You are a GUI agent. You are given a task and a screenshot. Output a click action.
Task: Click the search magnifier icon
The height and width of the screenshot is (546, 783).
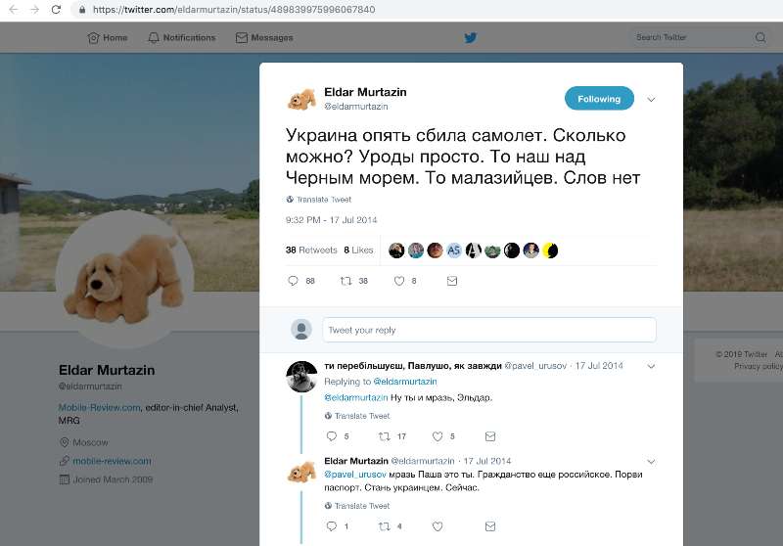pyautogui.click(x=760, y=38)
